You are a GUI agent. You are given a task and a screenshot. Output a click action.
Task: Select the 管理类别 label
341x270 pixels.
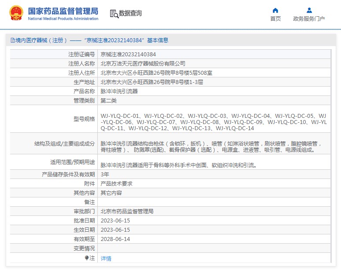point(84,101)
